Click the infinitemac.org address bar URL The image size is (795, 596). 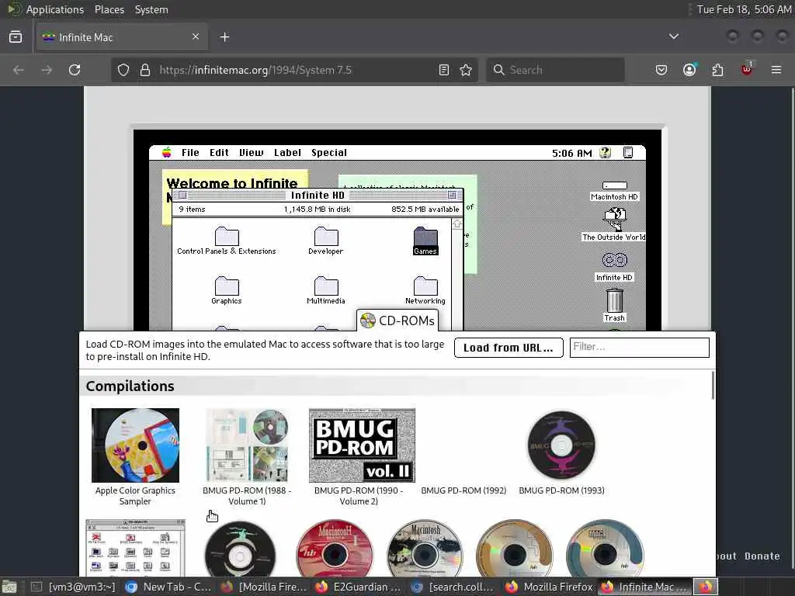[255, 70]
